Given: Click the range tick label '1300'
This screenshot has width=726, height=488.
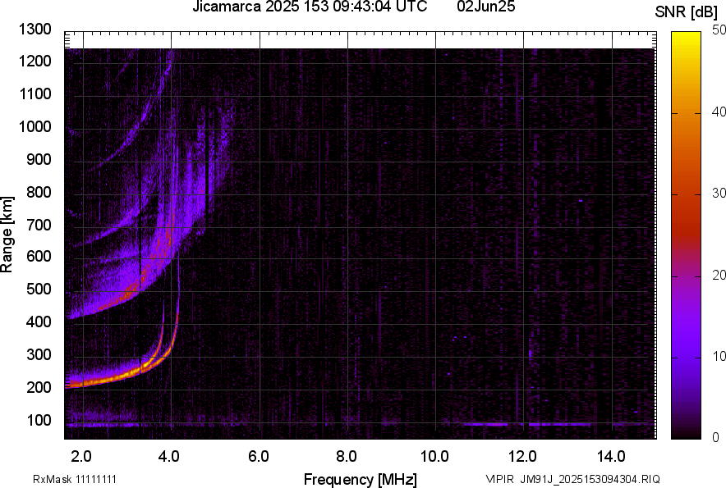Looking at the screenshot, I should [34, 30].
